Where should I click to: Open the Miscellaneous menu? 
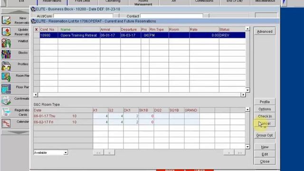(x=265, y=2)
